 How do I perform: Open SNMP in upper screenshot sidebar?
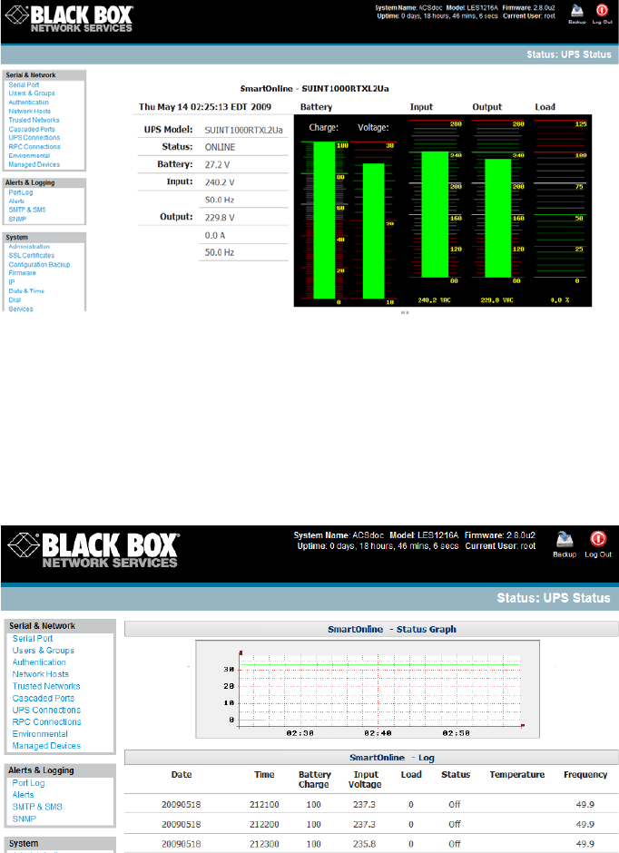point(17,220)
